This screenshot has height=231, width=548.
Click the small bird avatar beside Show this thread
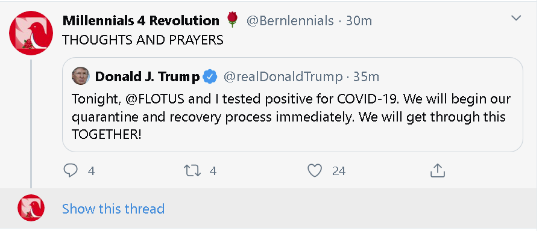pyautogui.click(x=31, y=208)
